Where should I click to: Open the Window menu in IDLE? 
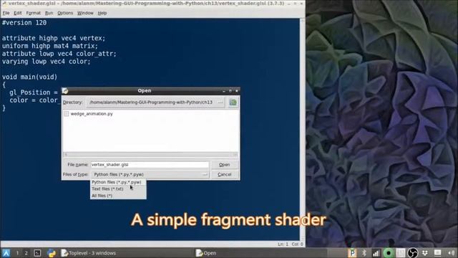pos(85,13)
